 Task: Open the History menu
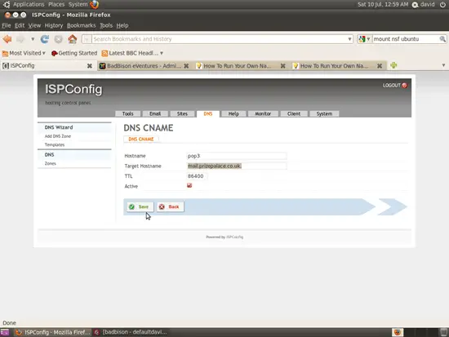coord(54,25)
